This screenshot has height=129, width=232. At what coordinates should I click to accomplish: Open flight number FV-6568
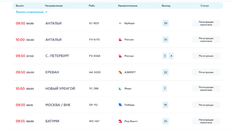[94, 56]
